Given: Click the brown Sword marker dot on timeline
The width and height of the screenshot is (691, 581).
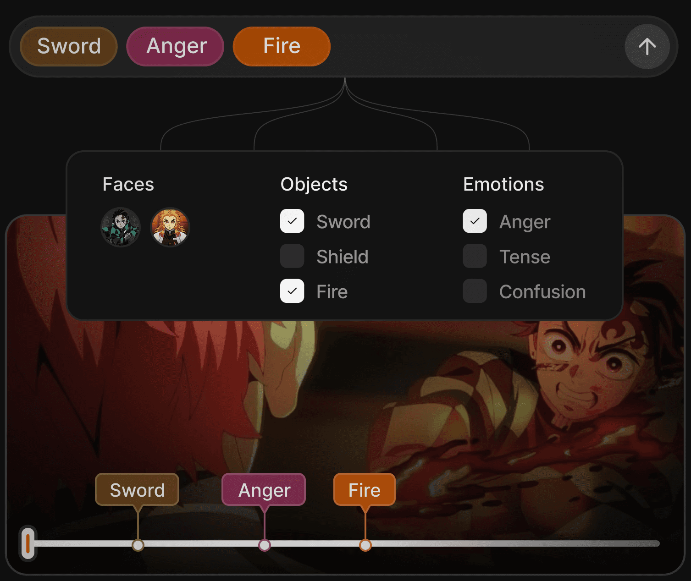Looking at the screenshot, I should (x=138, y=545).
